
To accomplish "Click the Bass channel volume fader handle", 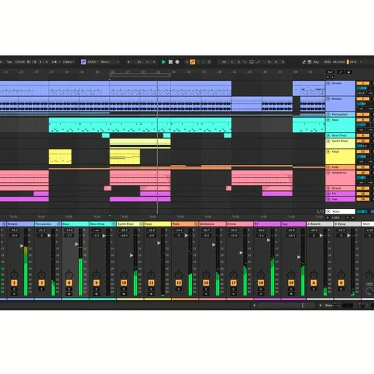I will (x=77, y=244).
